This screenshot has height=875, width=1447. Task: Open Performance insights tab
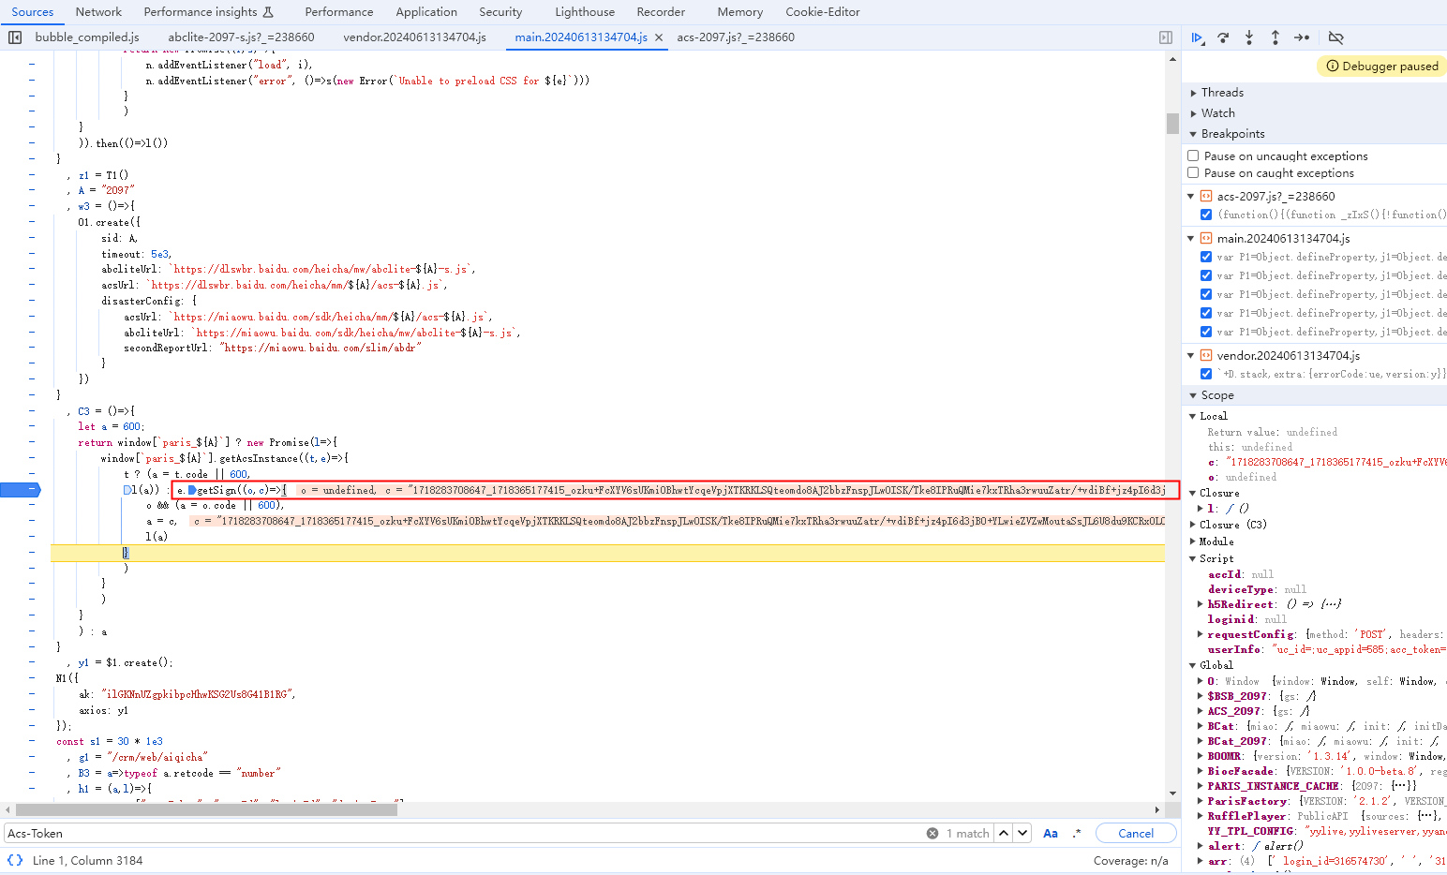pos(208,12)
